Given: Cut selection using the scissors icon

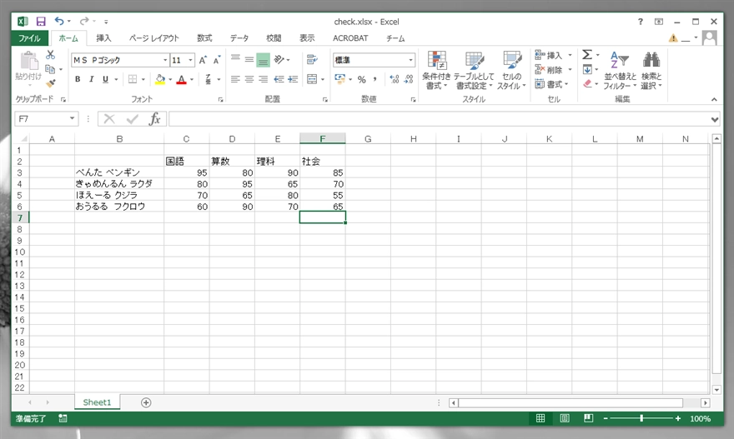Looking at the screenshot, I should coord(51,55).
